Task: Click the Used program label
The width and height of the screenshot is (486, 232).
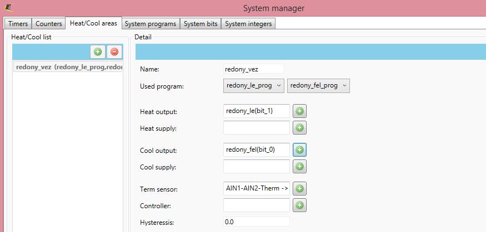Action: pos(162,86)
